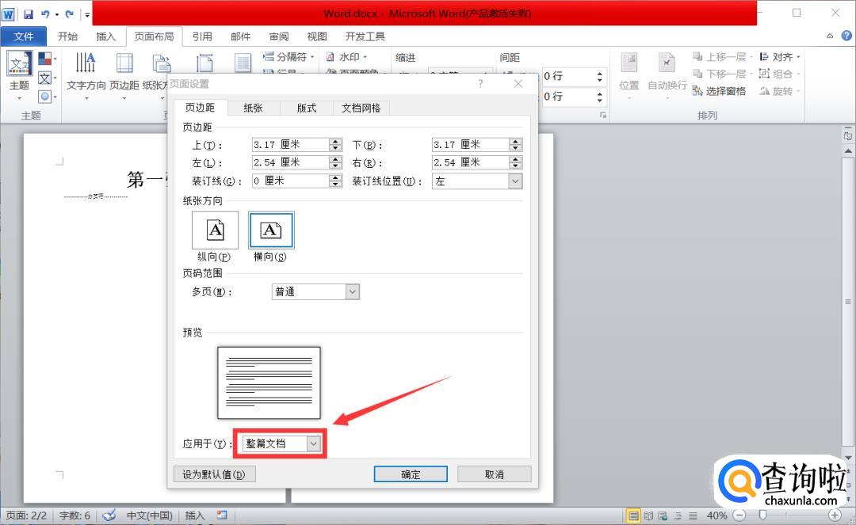This screenshot has width=856, height=525.
Task: Click the gutter (装订线) spinner
Action: [335, 181]
